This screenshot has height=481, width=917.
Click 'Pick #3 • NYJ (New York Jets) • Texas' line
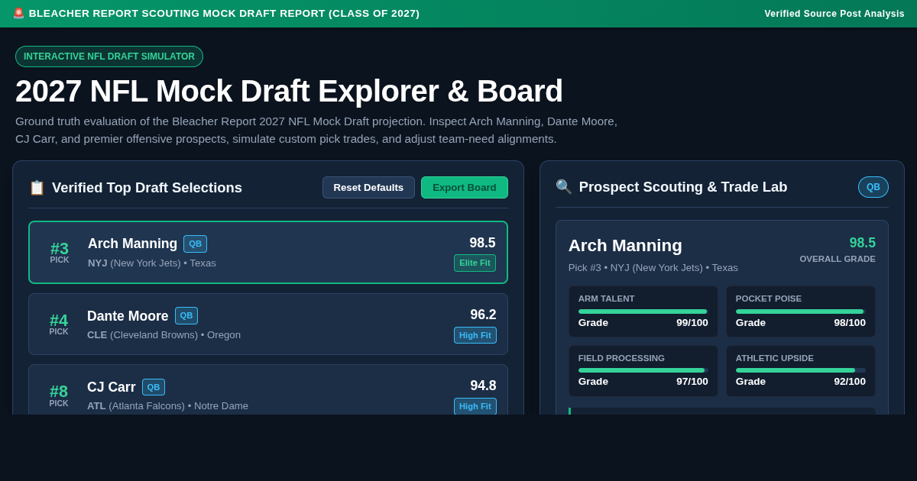(x=653, y=268)
